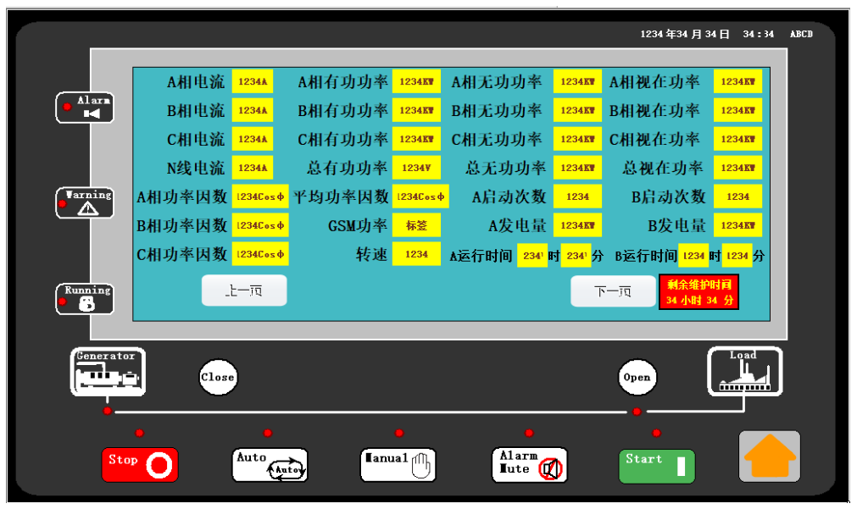Click the Warning triangle indicator
The width and height of the screenshot is (857, 509).
click(x=85, y=203)
